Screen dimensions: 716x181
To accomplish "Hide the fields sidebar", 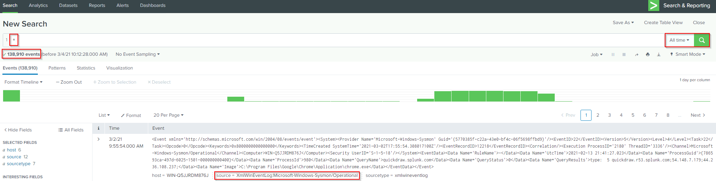I will tap(18, 130).
